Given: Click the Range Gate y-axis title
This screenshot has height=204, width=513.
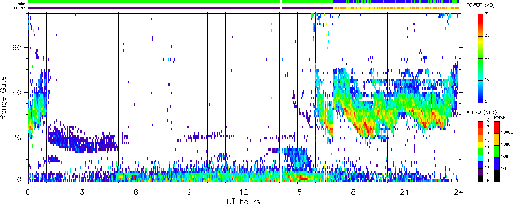Looking at the screenshot, I should (4, 97).
